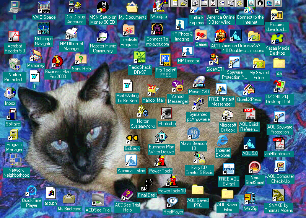This screenshot has width=306, height=218.
Task: Launch Kazaa Media Desktop
Action: (x=277, y=38)
